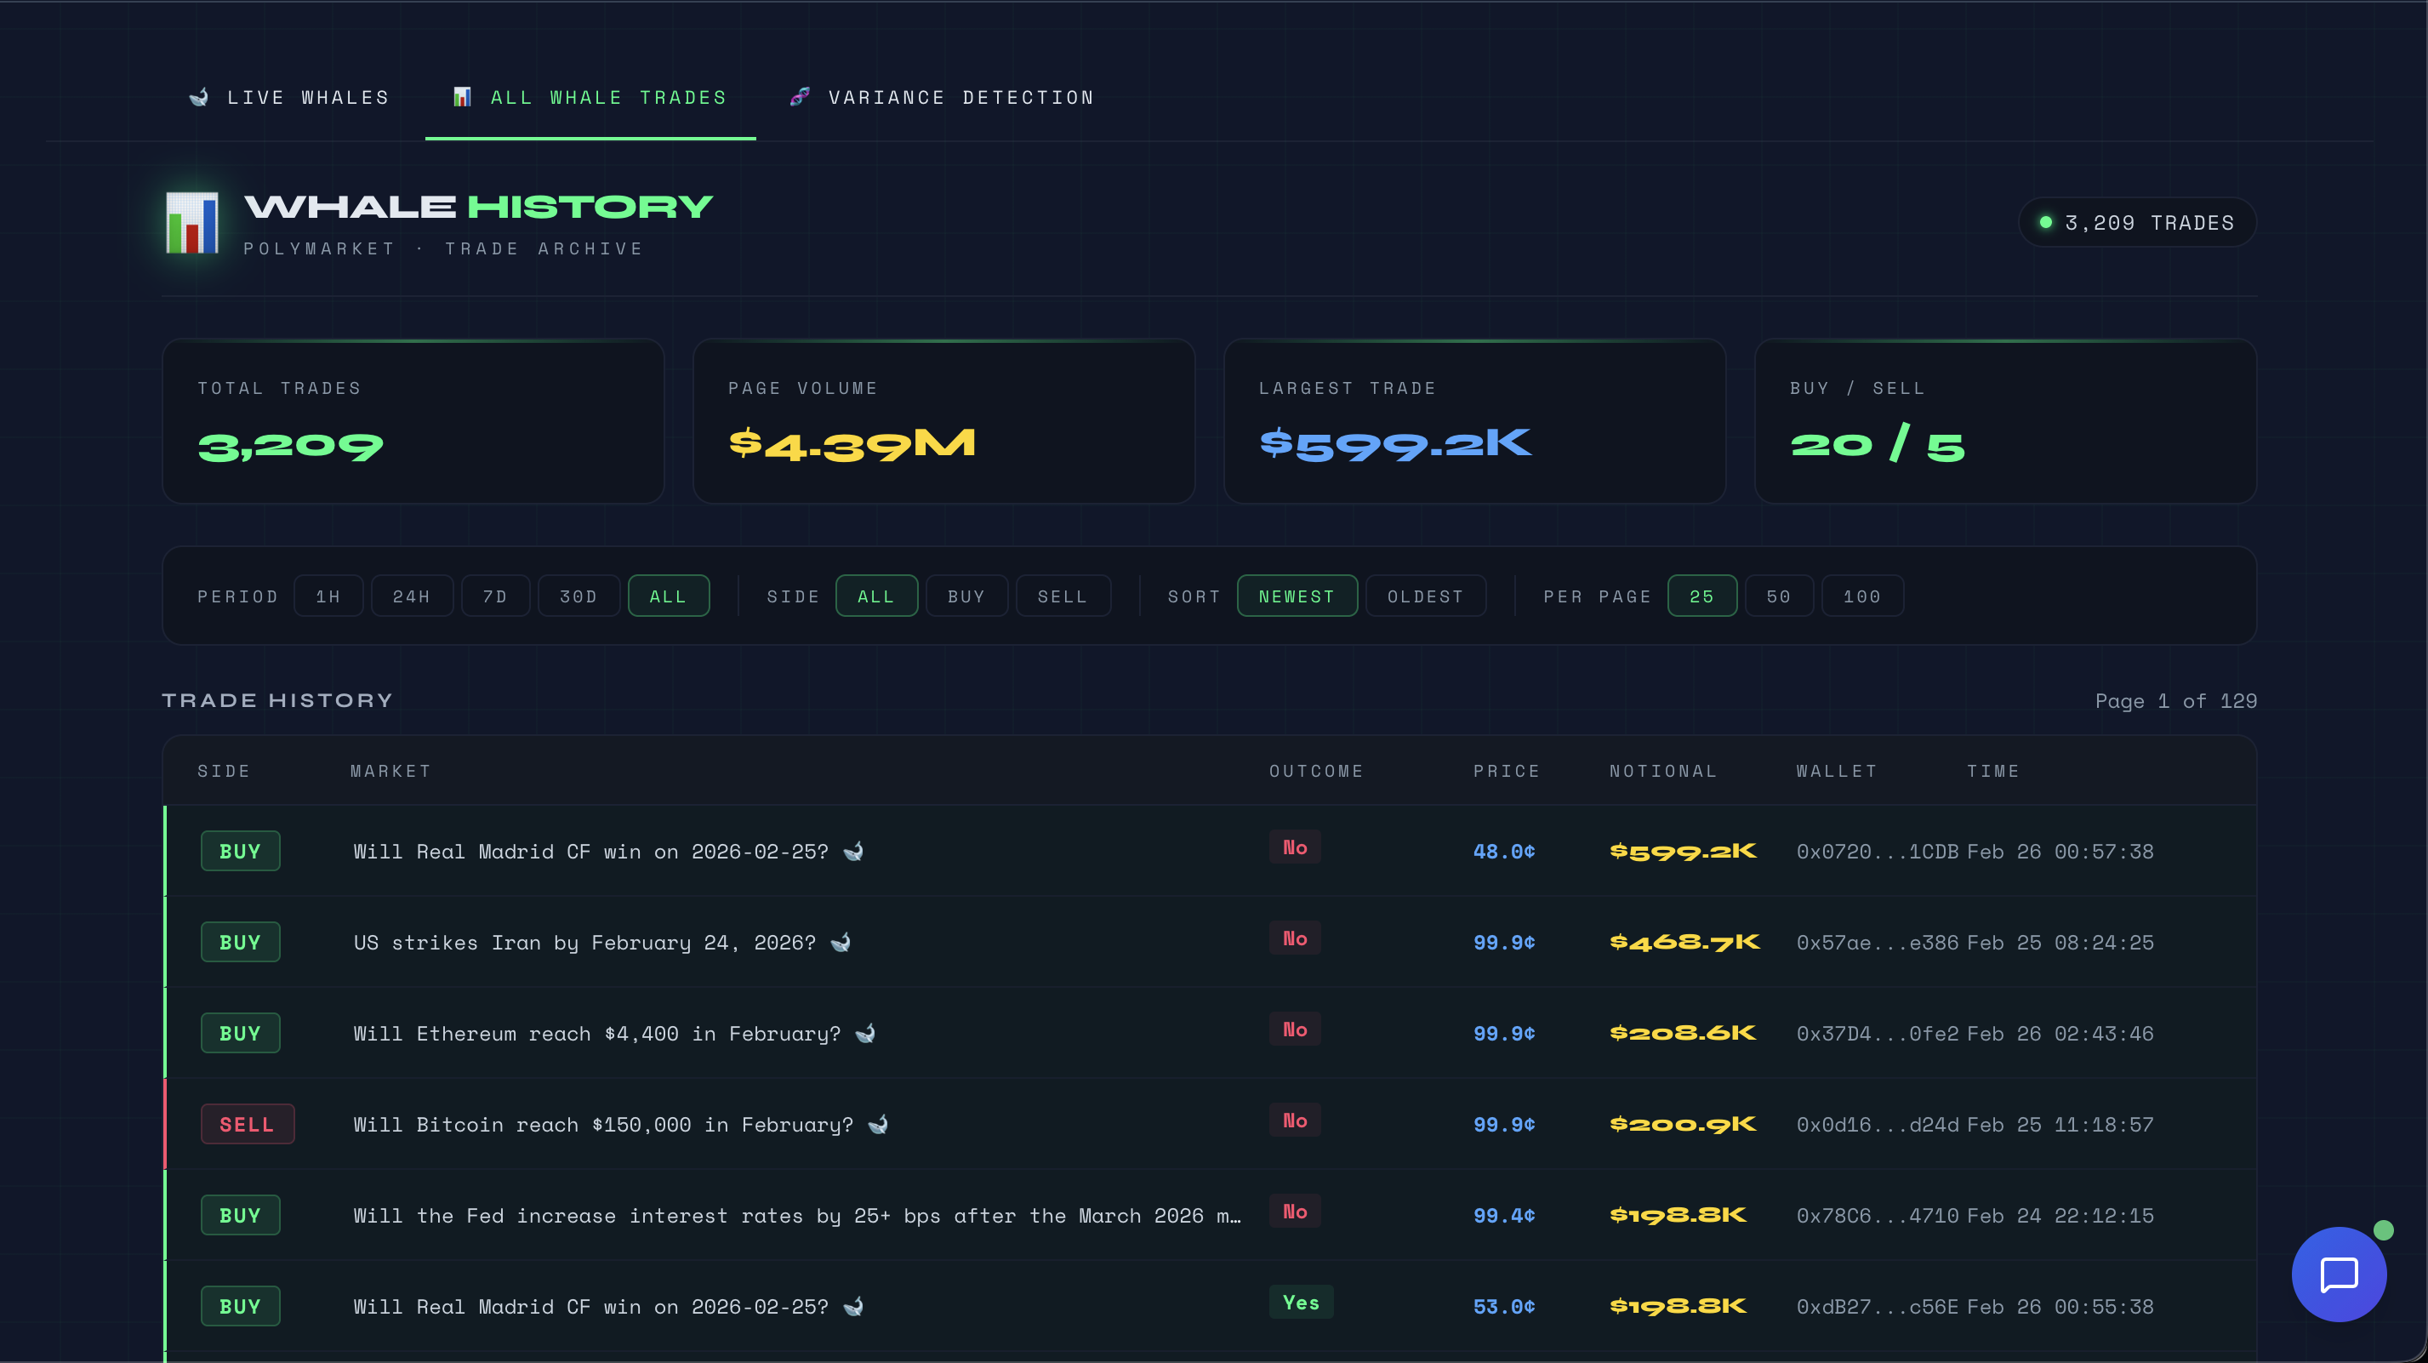Filter side to SELL only
The height and width of the screenshot is (1363, 2428).
(1063, 596)
